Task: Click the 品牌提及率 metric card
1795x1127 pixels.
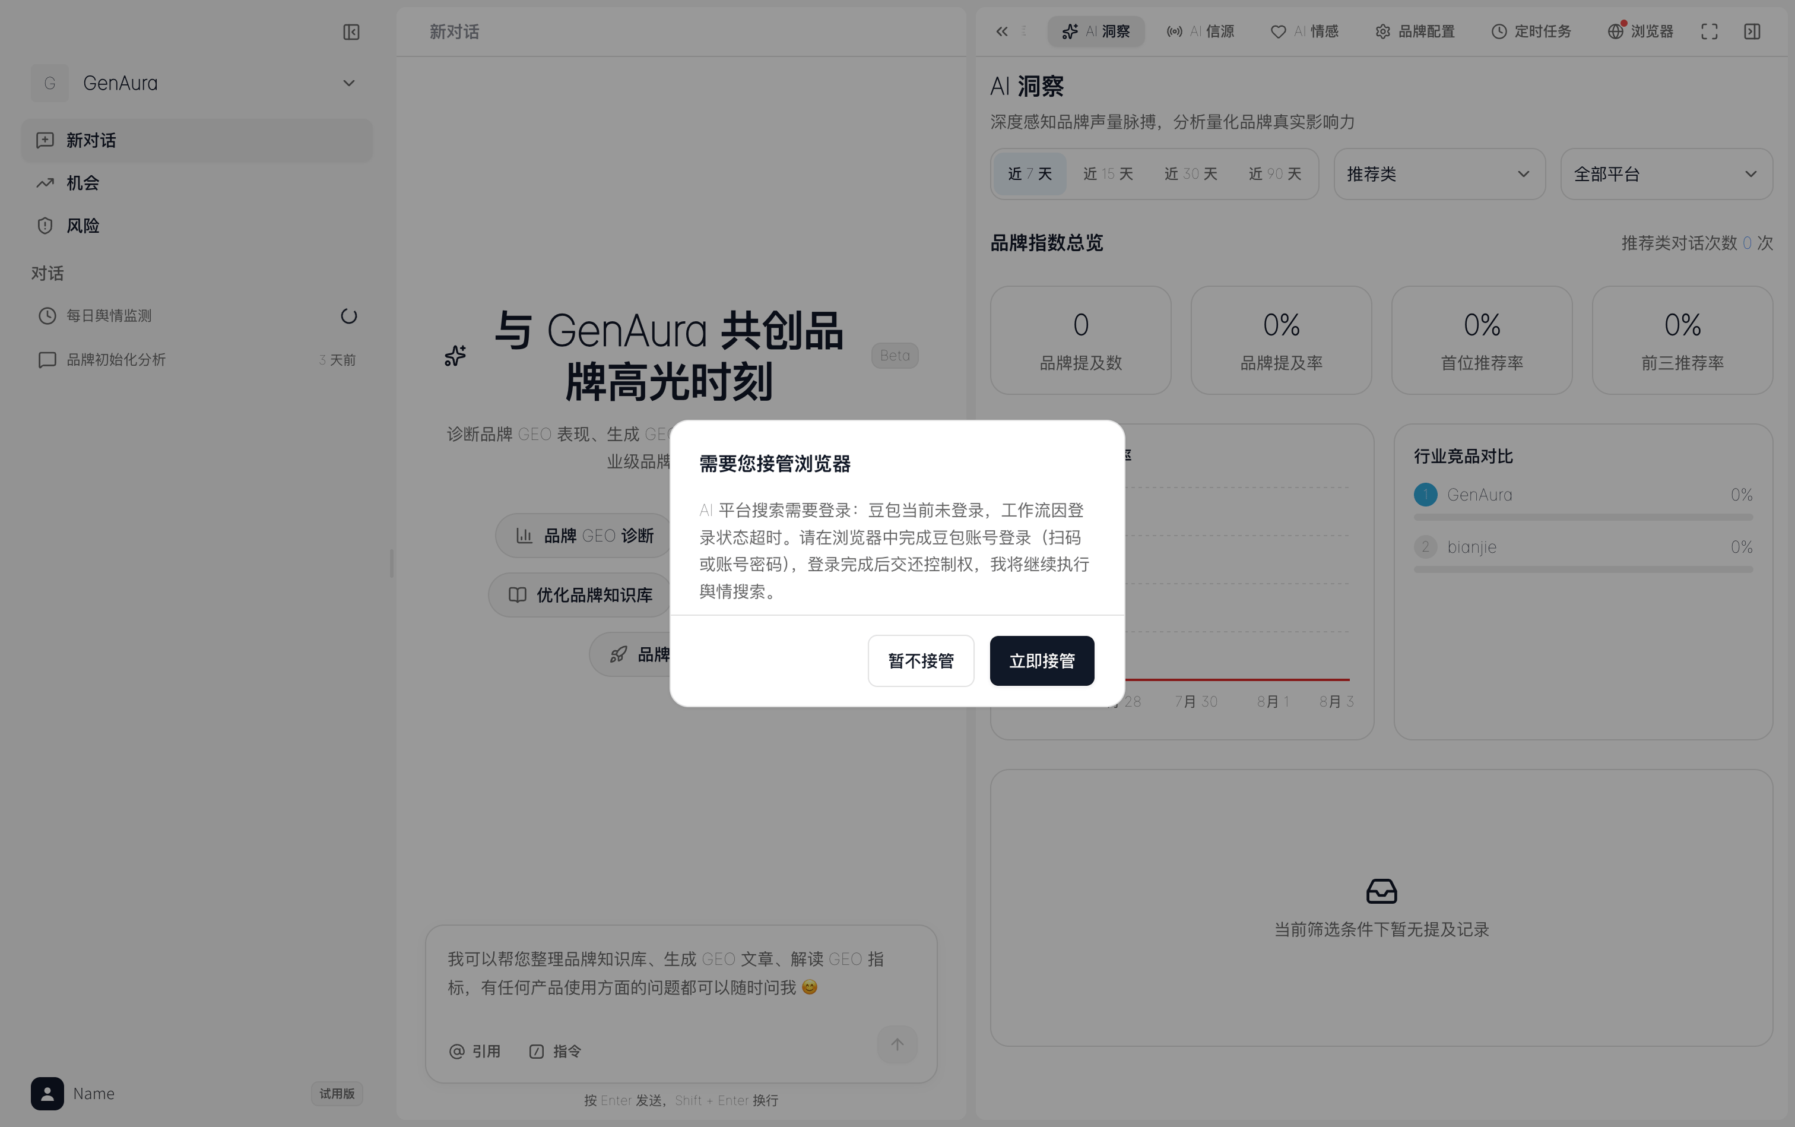Action: tap(1281, 340)
